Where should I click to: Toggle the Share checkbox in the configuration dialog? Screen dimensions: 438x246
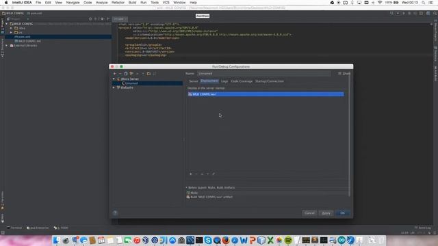pos(339,74)
